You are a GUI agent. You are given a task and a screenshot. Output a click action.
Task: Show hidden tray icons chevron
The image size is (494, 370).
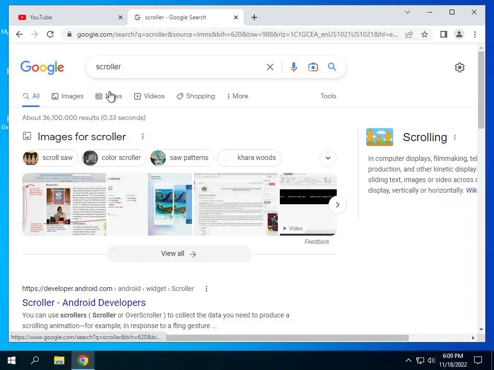click(408, 360)
